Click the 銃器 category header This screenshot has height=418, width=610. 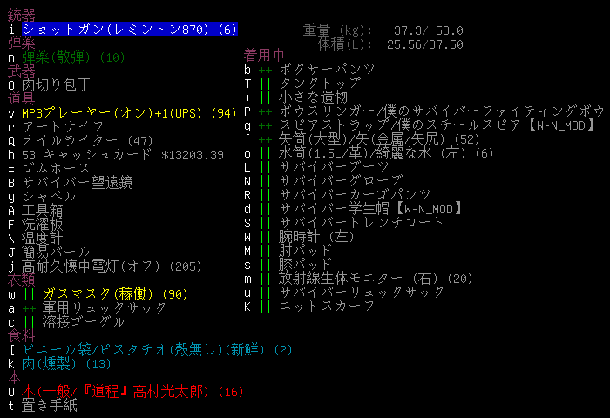point(22,16)
